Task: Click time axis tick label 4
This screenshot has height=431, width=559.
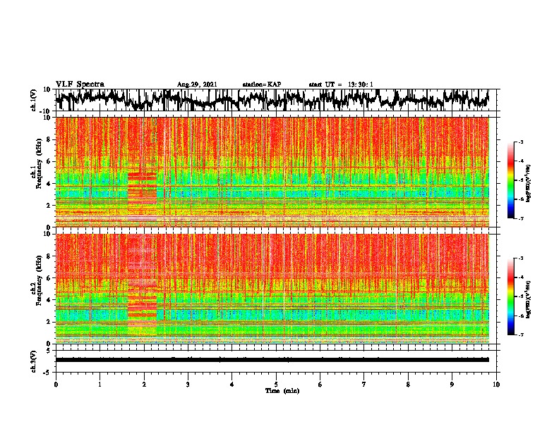Action: 232,385
